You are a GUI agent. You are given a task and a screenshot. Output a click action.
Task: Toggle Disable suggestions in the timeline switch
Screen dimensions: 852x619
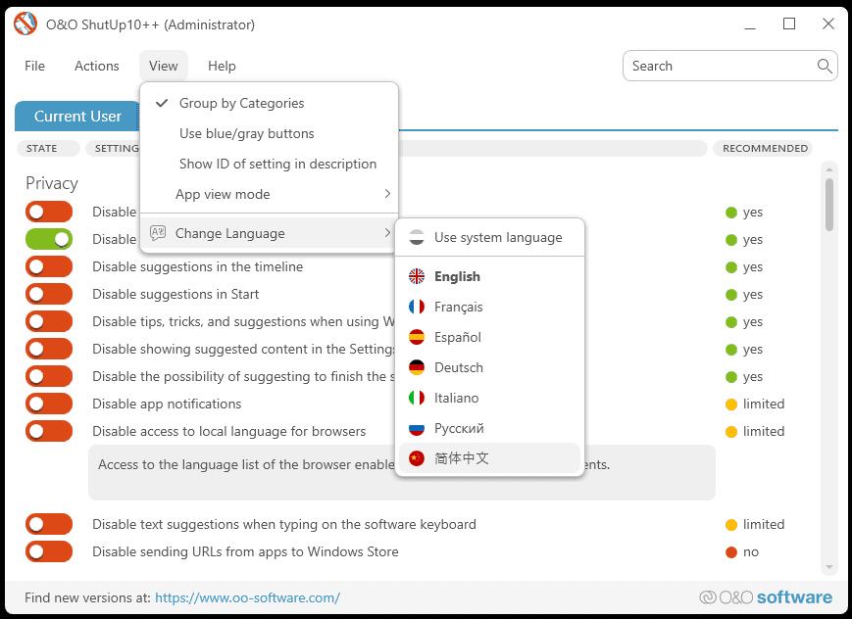[49, 266]
